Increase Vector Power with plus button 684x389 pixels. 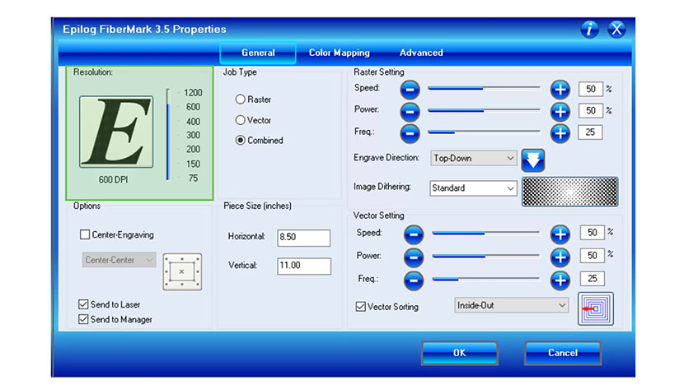[x=560, y=256]
